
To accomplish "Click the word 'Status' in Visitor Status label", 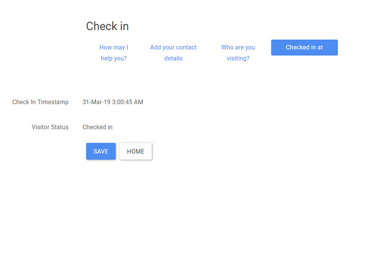I will [59, 127].
